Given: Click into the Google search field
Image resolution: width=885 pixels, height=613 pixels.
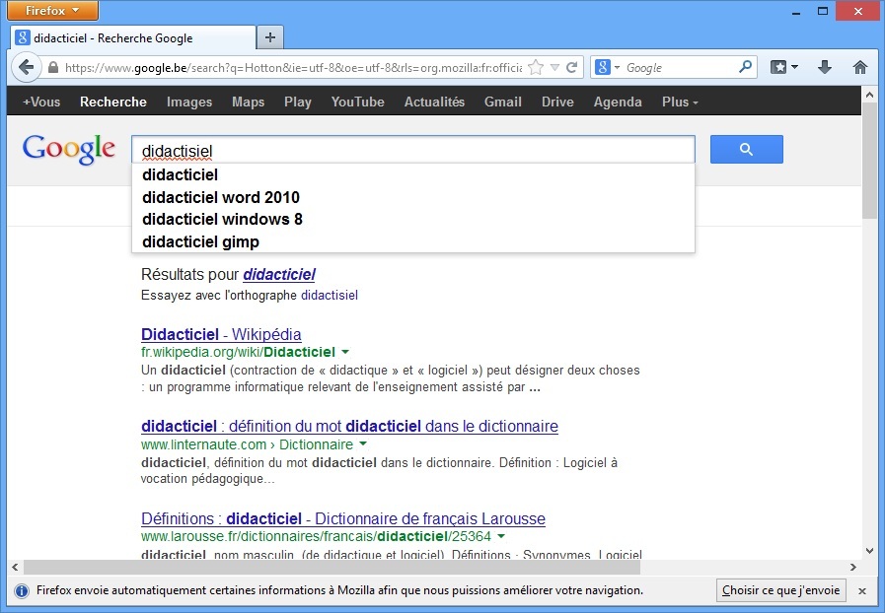Looking at the screenshot, I should [x=412, y=150].
